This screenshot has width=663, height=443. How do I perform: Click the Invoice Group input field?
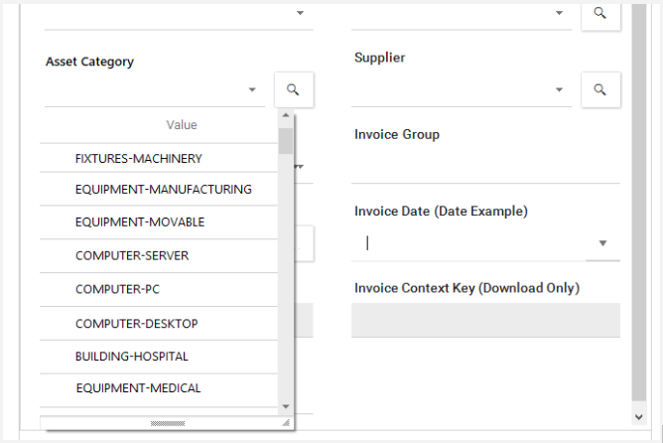(x=485, y=166)
